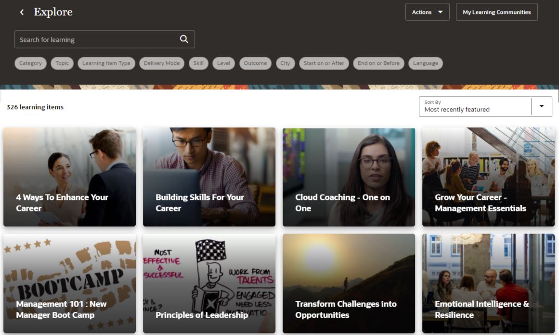
Task: Open the Learning Item Type filter
Action: coord(106,63)
